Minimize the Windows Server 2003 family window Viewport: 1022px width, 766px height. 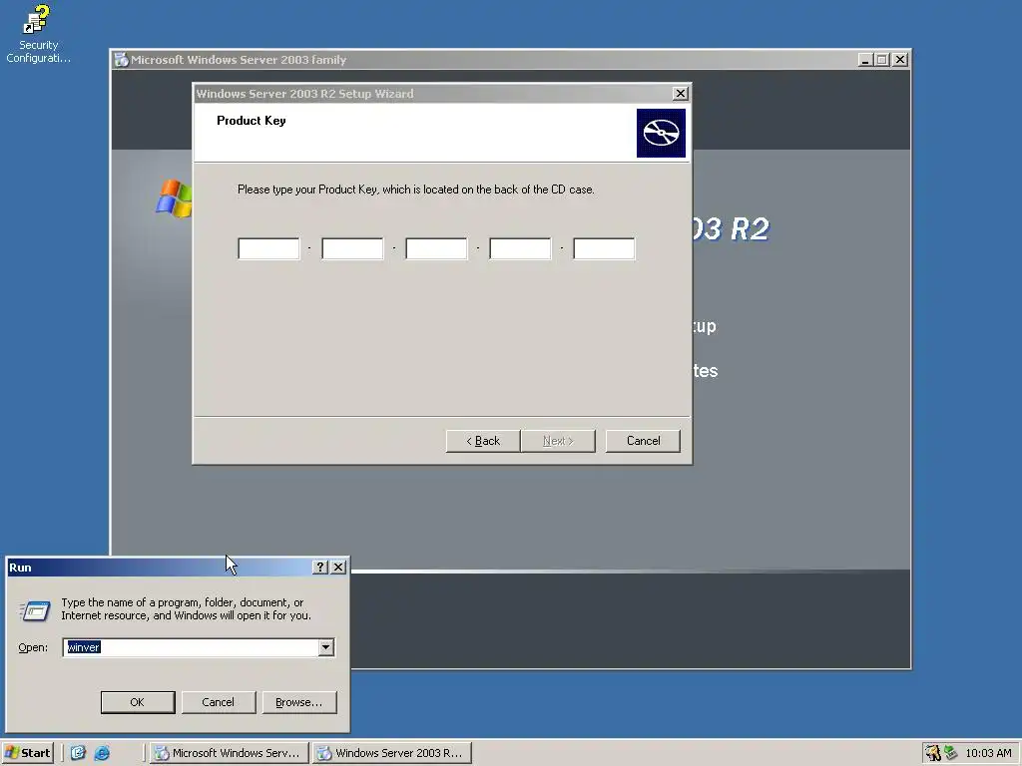pos(865,60)
